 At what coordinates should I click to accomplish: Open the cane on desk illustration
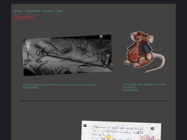pyautogui.click(x=67, y=55)
